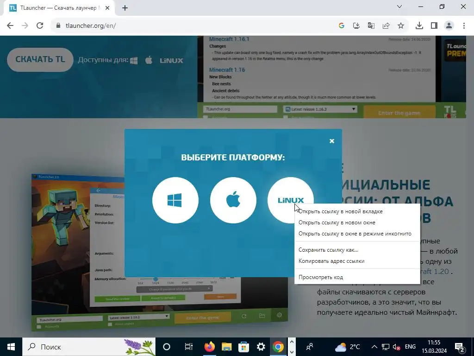This screenshot has width=474, height=356.
Task: Open network tray icon
Action: [x=386, y=347]
